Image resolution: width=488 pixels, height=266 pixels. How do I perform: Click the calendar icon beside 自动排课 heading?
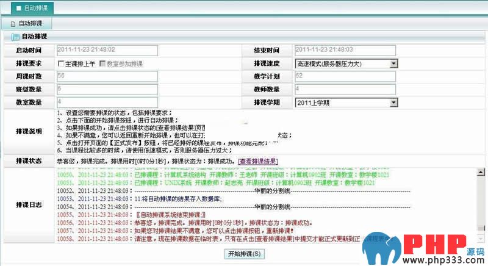point(15,37)
